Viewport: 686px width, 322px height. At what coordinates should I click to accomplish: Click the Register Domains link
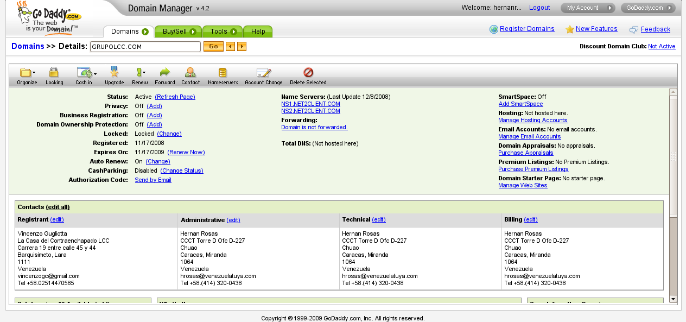(x=527, y=29)
